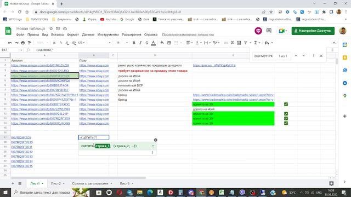Format as percent
Screen dimensions: 351x197
coord(61,43)
